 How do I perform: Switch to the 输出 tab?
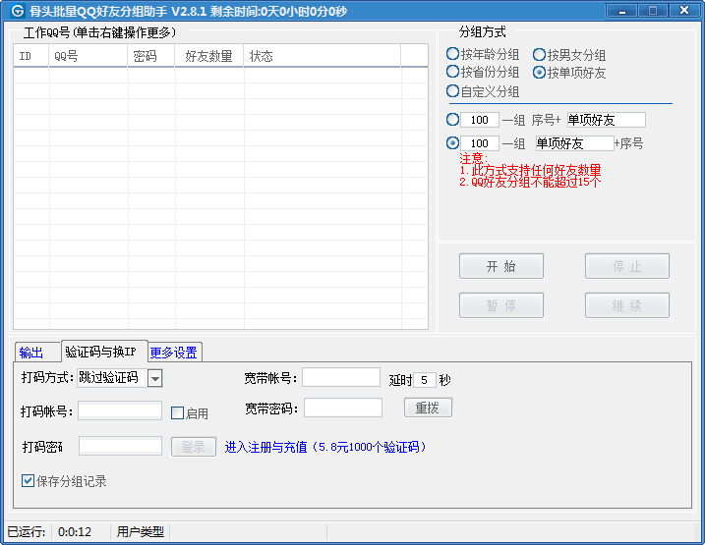coord(31,353)
